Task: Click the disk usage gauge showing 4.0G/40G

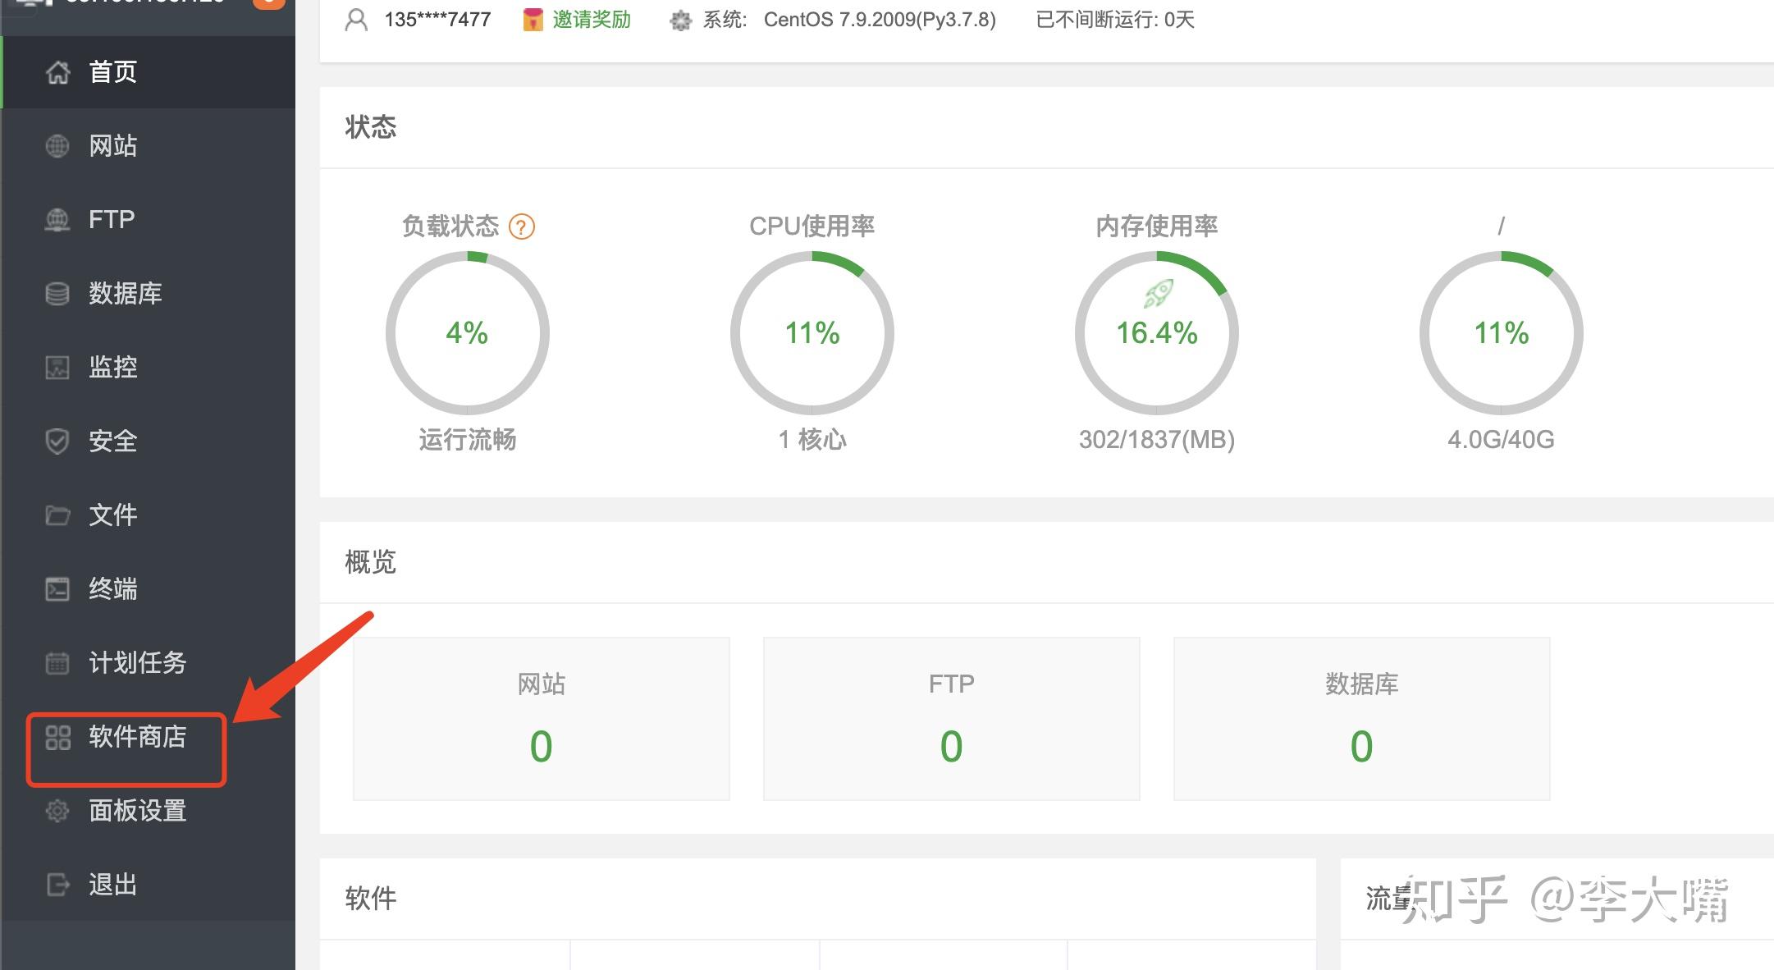Action: [x=1501, y=333]
